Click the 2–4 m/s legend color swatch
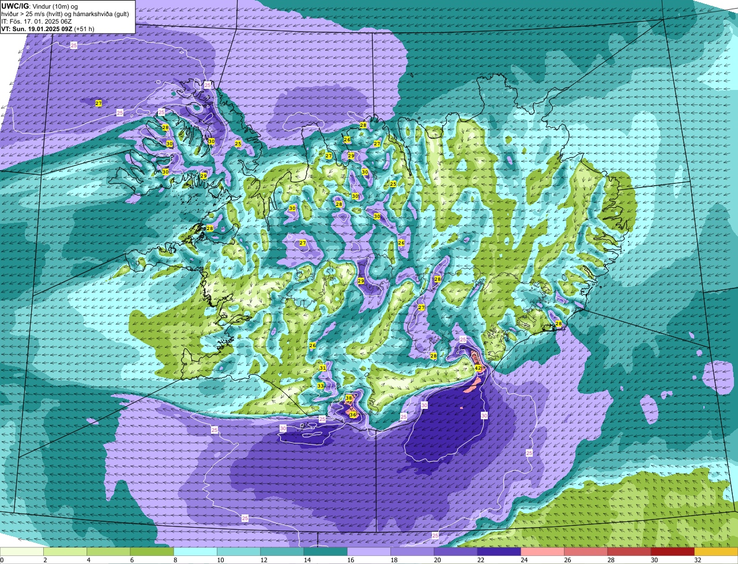 point(65,552)
